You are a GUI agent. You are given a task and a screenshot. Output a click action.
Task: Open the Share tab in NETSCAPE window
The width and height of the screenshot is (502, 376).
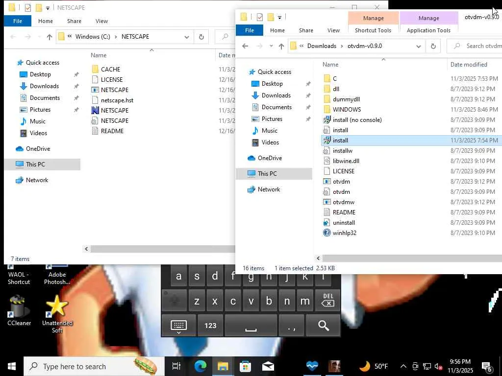coord(74,21)
